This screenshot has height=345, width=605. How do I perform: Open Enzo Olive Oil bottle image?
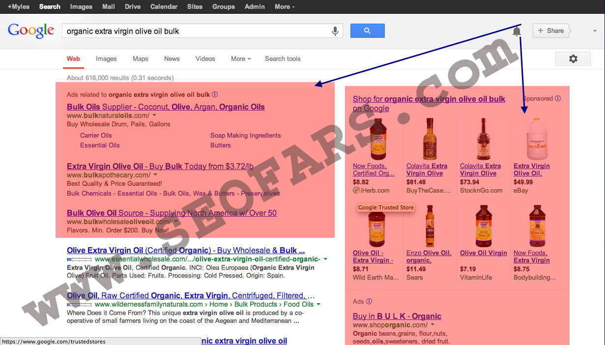pyautogui.click(x=430, y=227)
